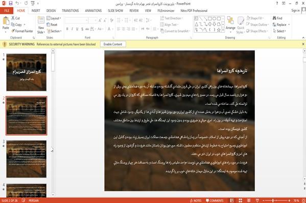
Task: Toggle Bold formatting
Action: 67,29
